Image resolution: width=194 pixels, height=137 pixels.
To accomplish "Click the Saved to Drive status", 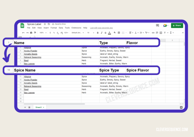I will coord(59,24).
